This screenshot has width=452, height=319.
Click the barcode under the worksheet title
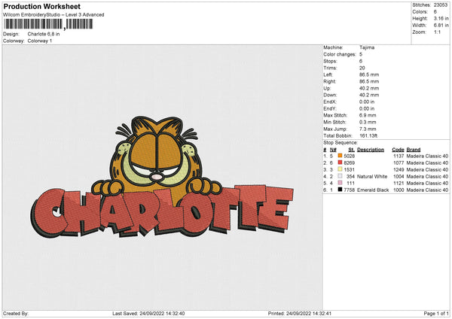pos(48,24)
